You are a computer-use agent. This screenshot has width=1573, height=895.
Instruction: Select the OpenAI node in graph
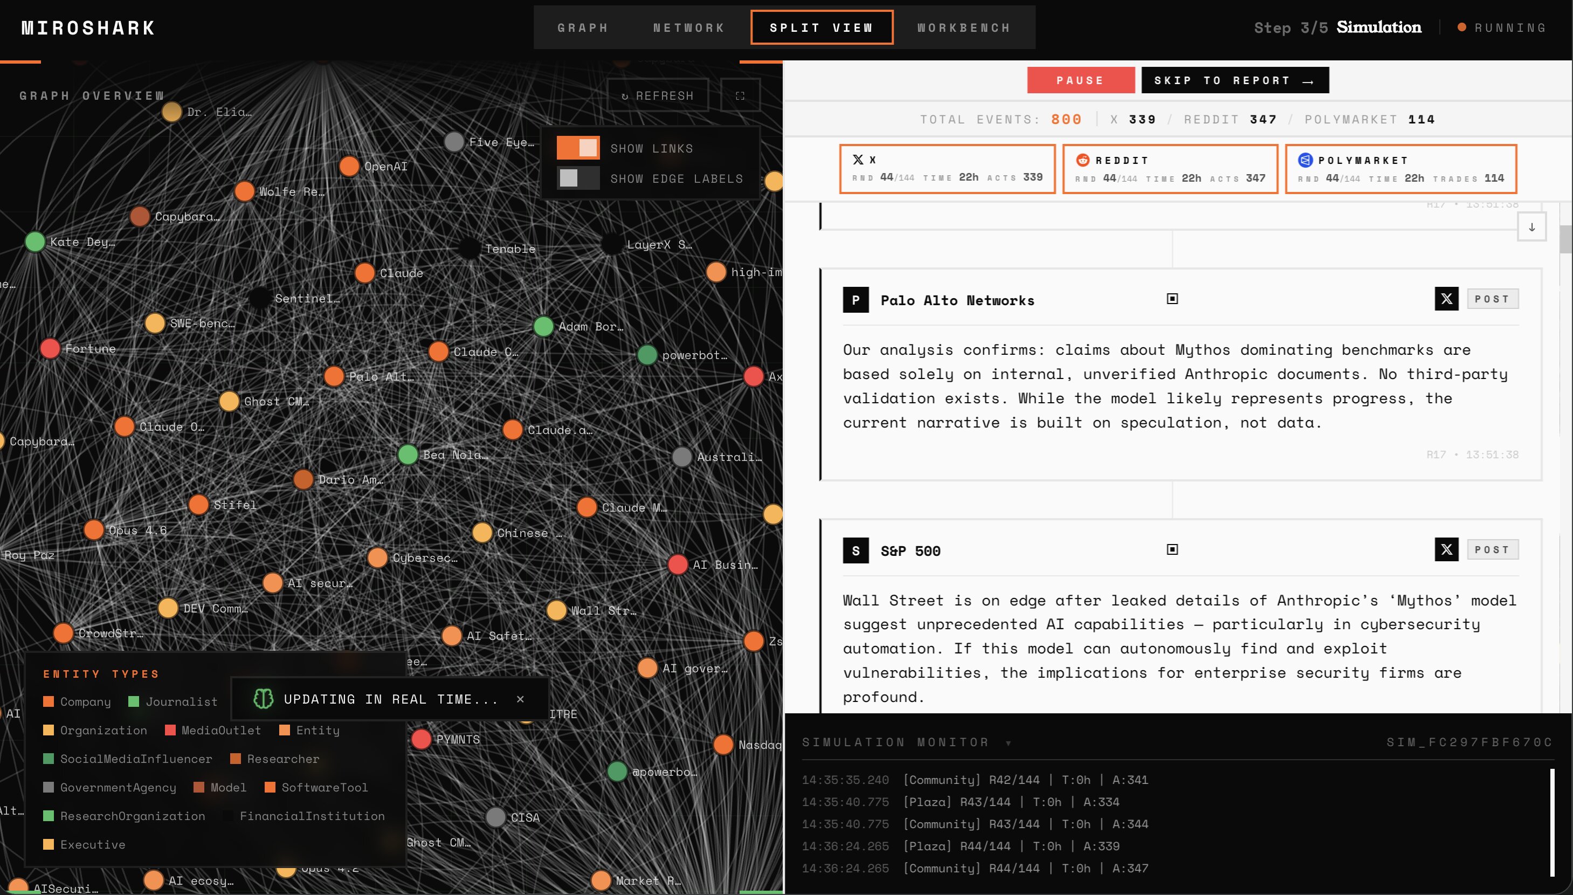coord(349,166)
